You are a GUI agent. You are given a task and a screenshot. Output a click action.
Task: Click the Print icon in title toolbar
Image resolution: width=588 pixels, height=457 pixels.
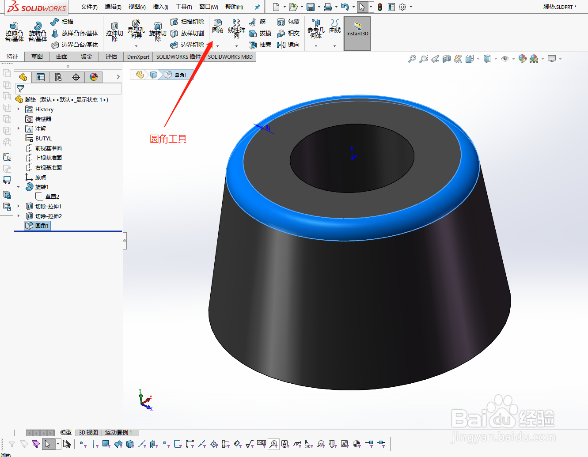328,7
